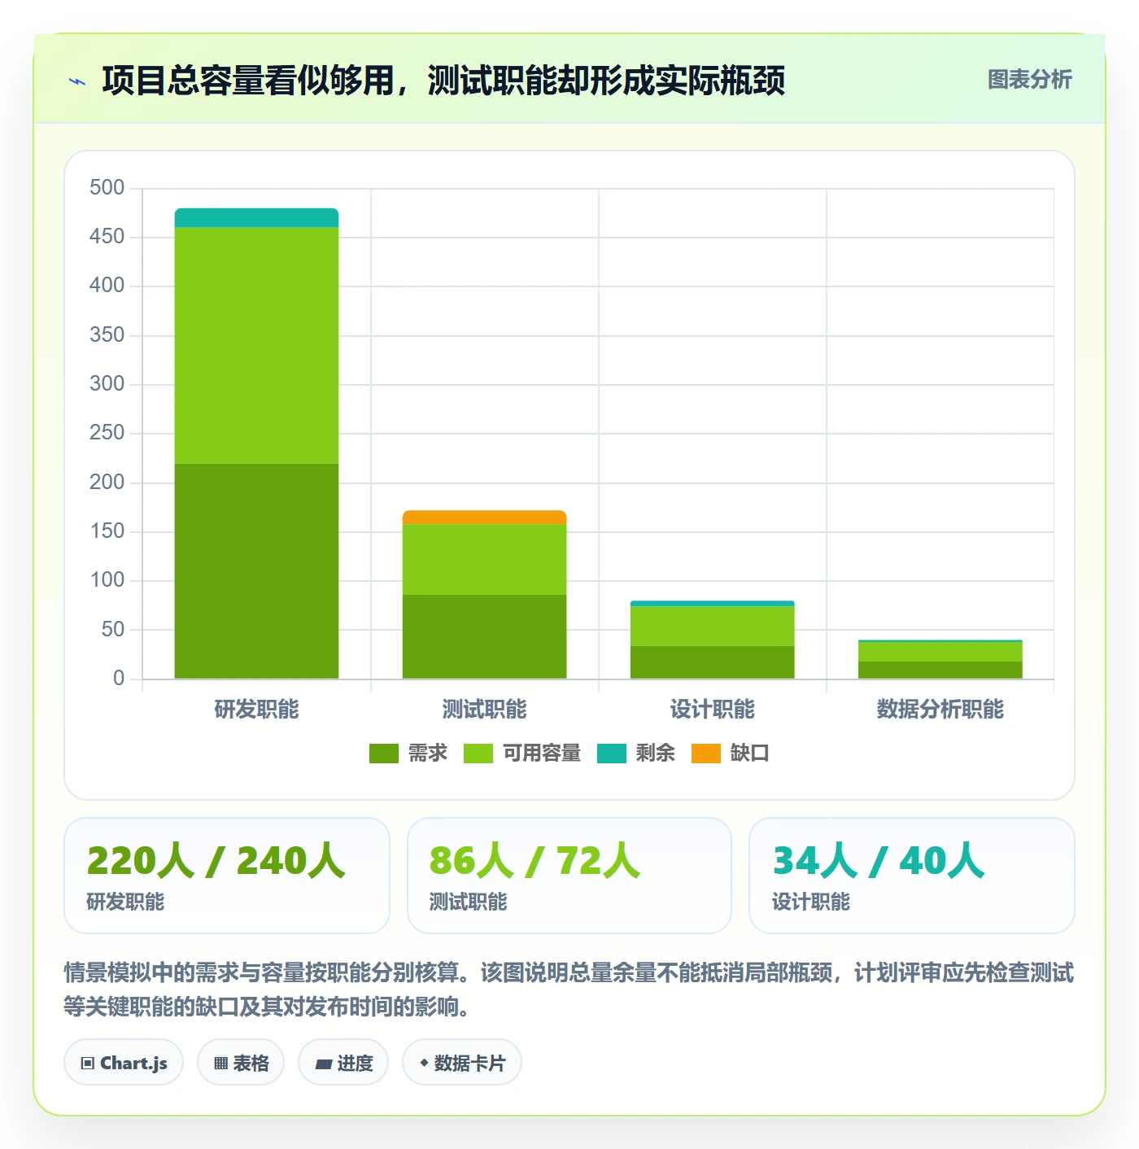Viewport: 1139px width, 1149px height.
Task: Toggle the 缺口 legend swatch
Action: 705,754
